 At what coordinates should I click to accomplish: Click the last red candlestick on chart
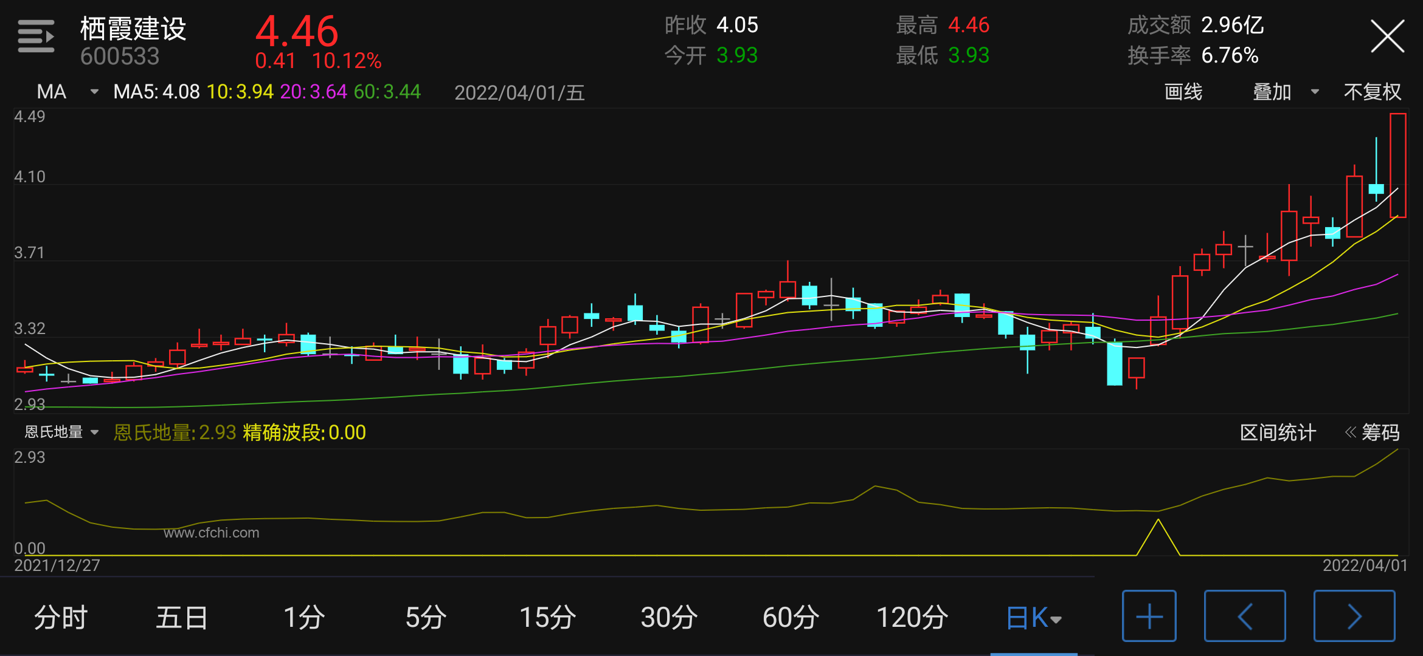point(1397,165)
